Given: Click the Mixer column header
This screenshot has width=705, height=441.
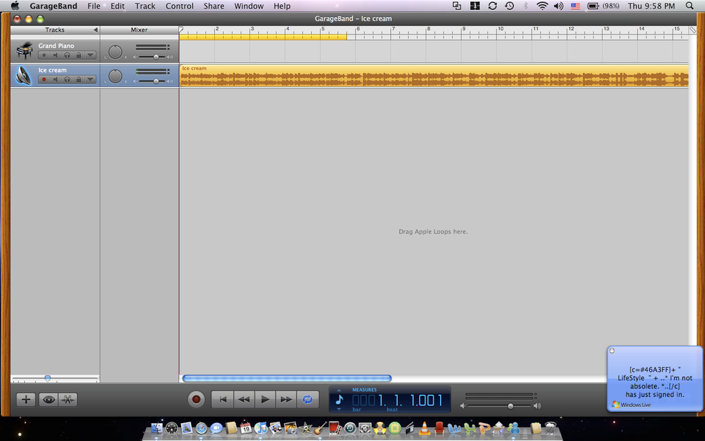Looking at the screenshot, I should [139, 30].
